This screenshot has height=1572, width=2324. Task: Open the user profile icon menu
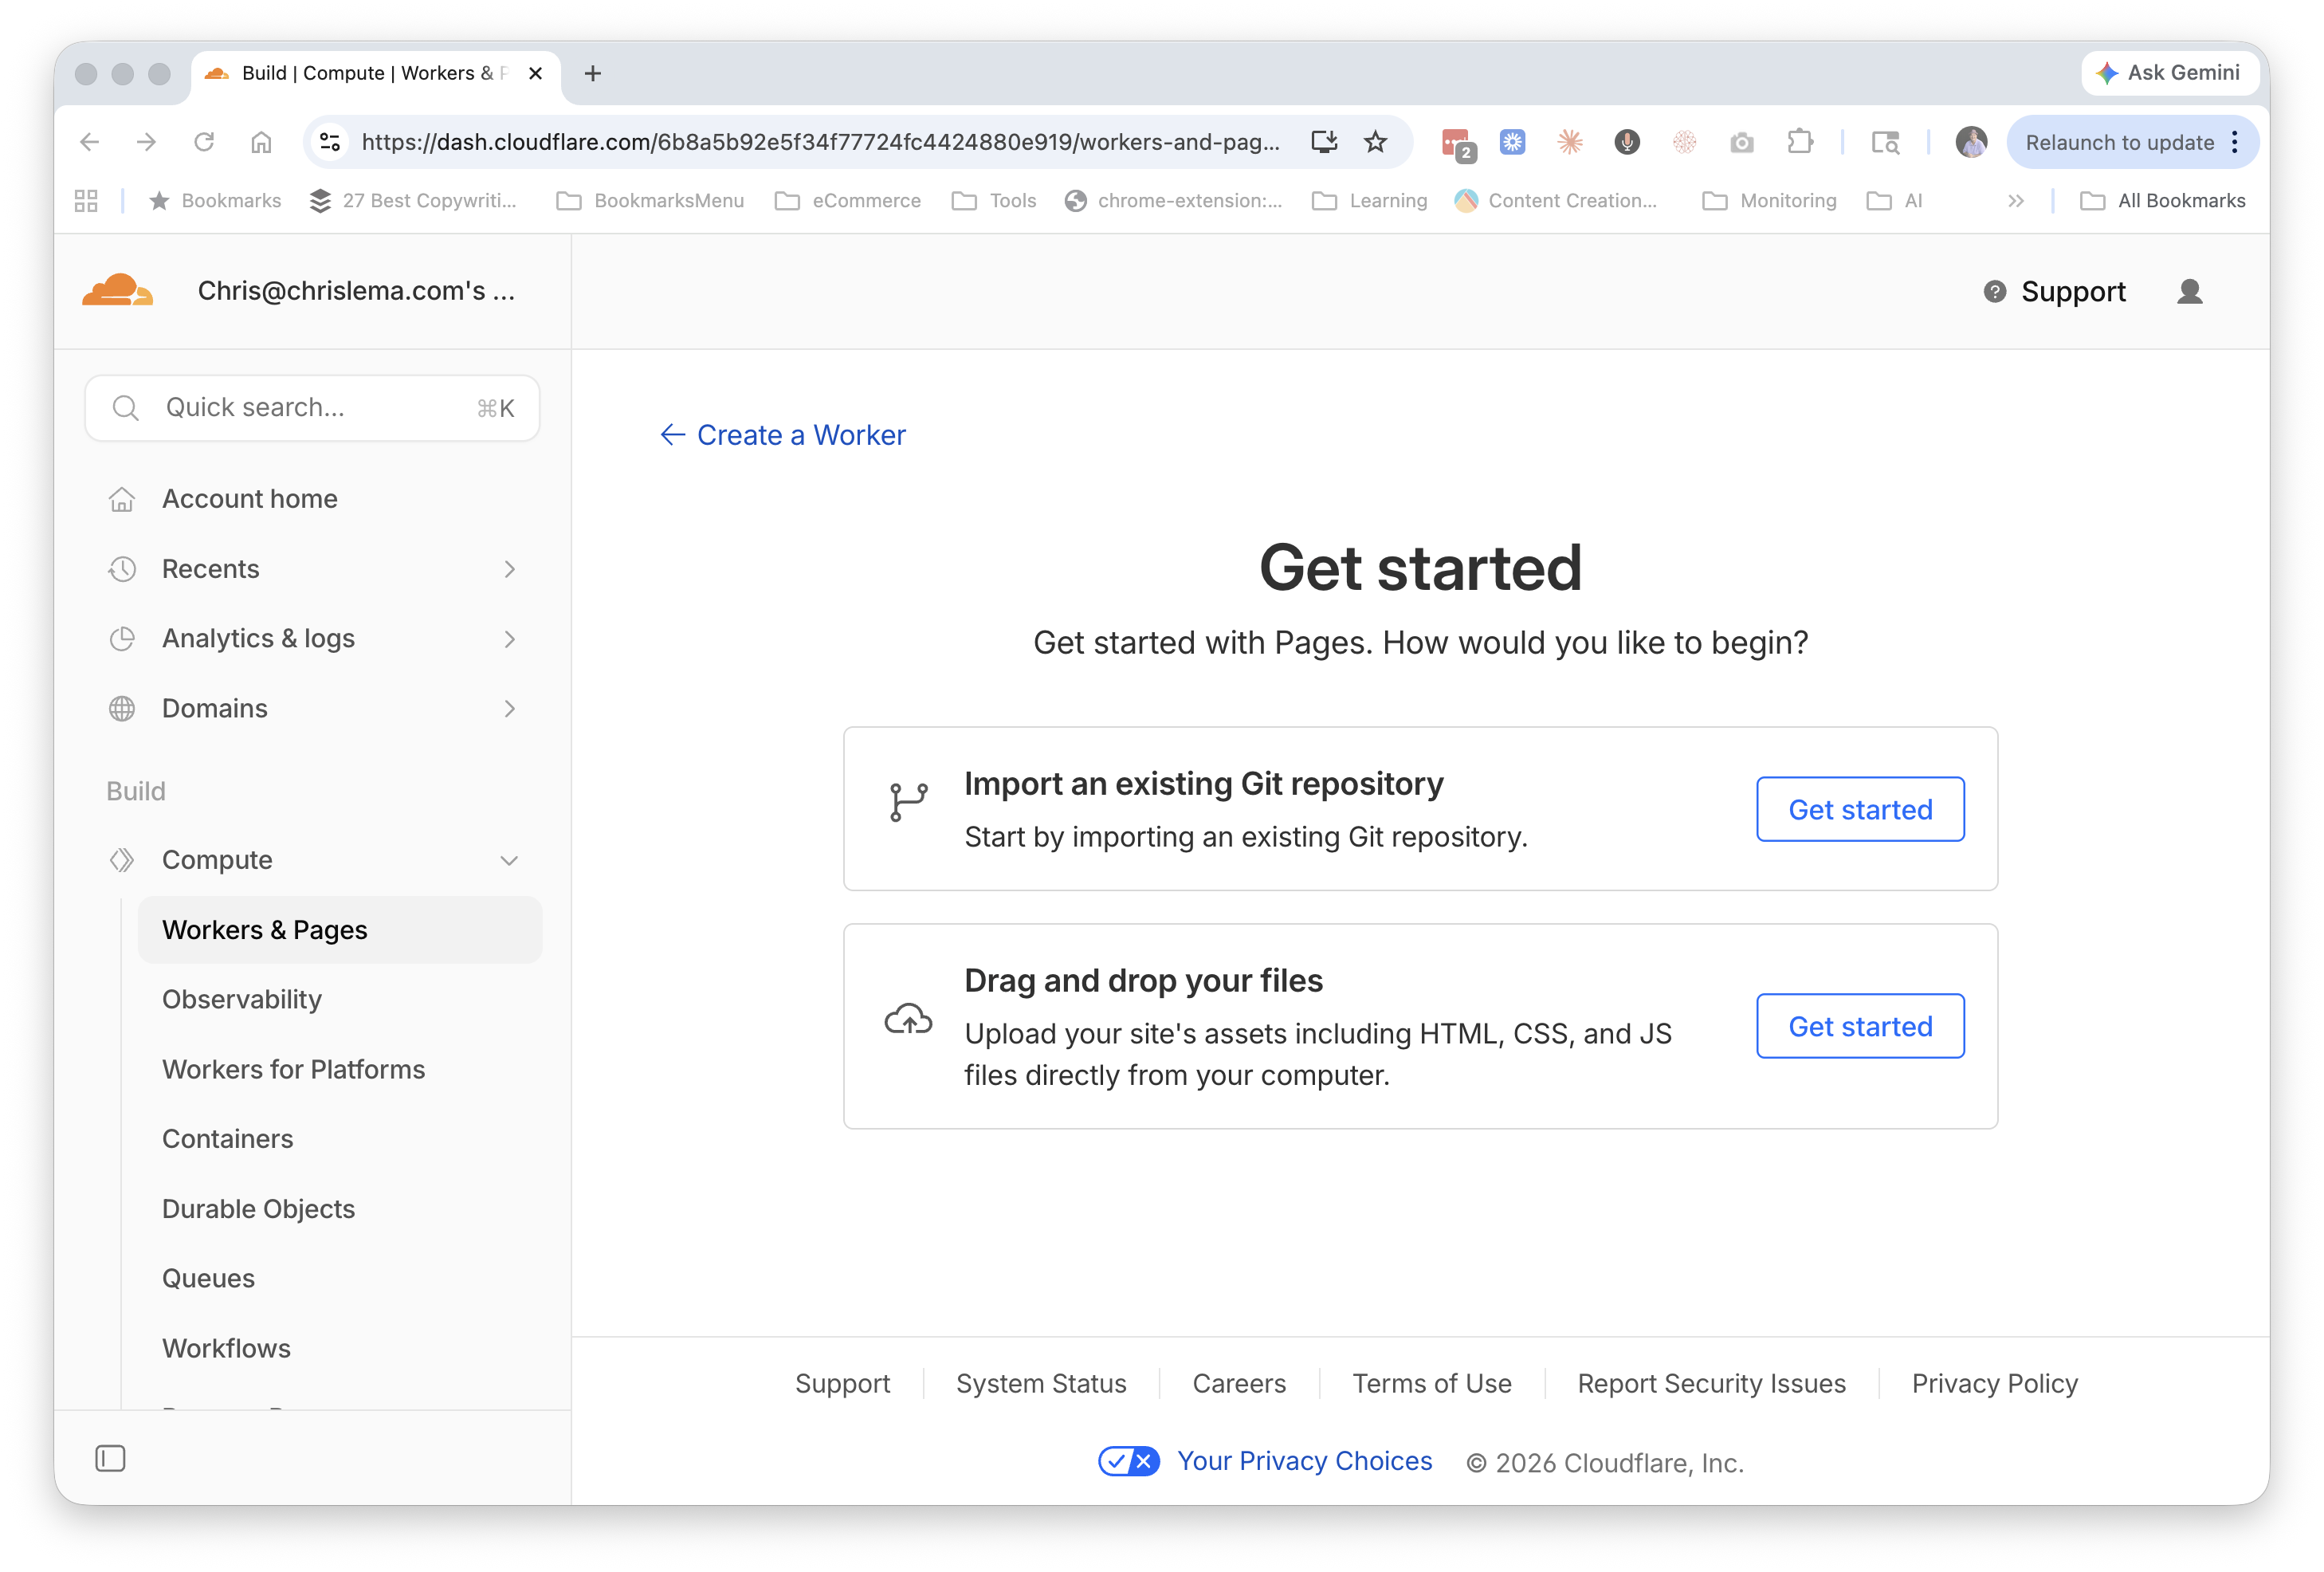coord(2189,291)
